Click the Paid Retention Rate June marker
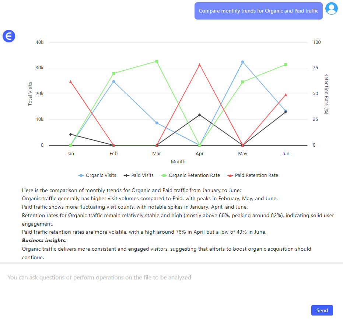This screenshot has height=324, width=343. click(x=286, y=95)
